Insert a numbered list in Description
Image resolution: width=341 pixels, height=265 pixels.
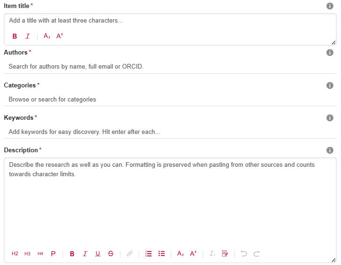click(x=149, y=254)
